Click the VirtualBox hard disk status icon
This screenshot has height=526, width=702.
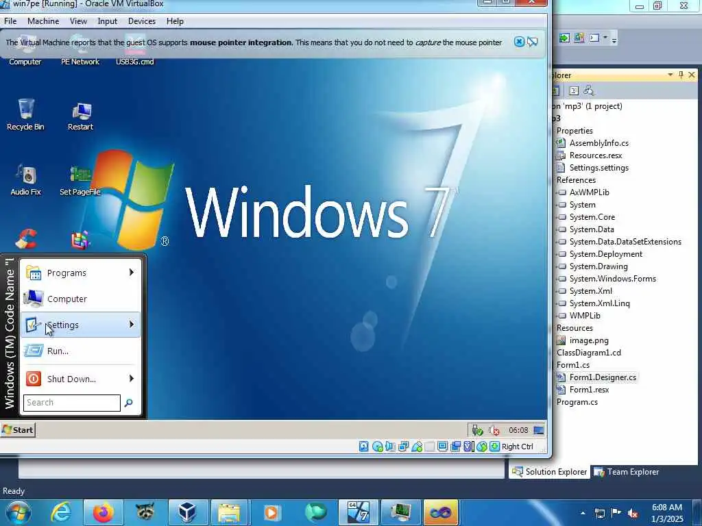[364, 447]
